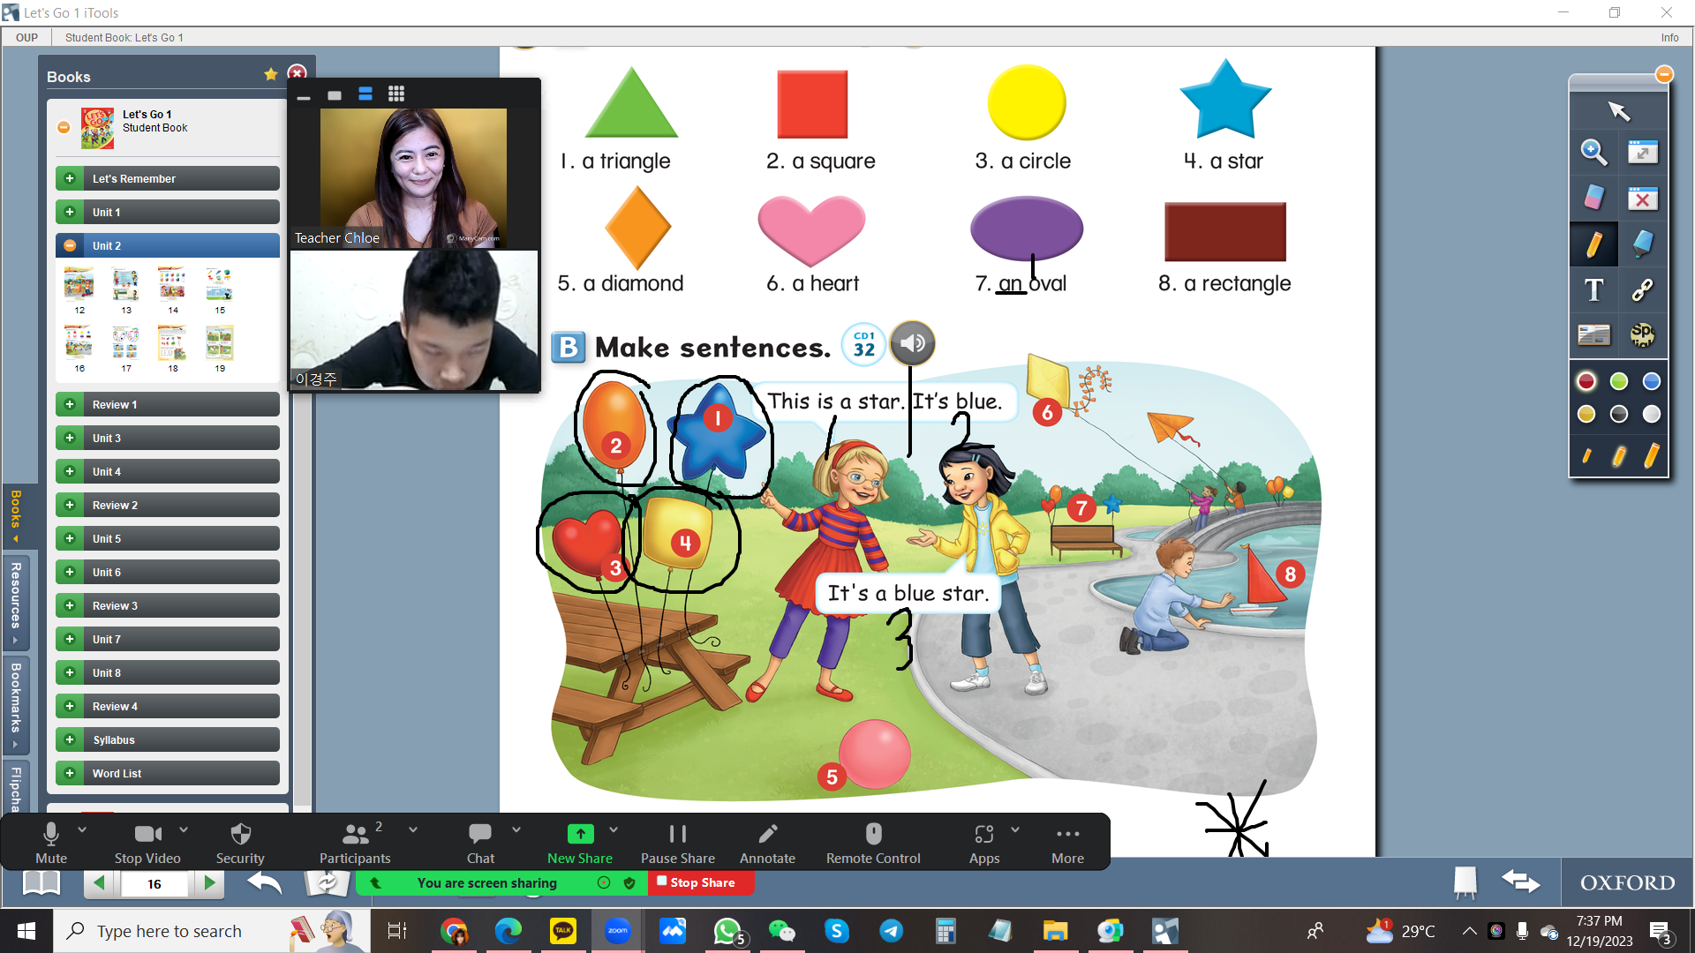Open the Resources side tab

pos(15,602)
